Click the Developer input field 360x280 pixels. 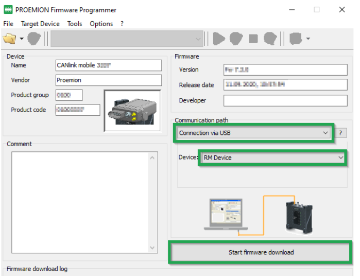[x=285, y=100]
